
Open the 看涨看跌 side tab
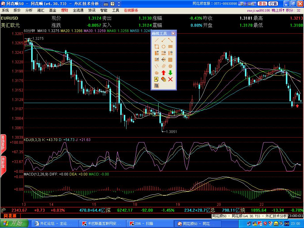click(x=3, y=144)
